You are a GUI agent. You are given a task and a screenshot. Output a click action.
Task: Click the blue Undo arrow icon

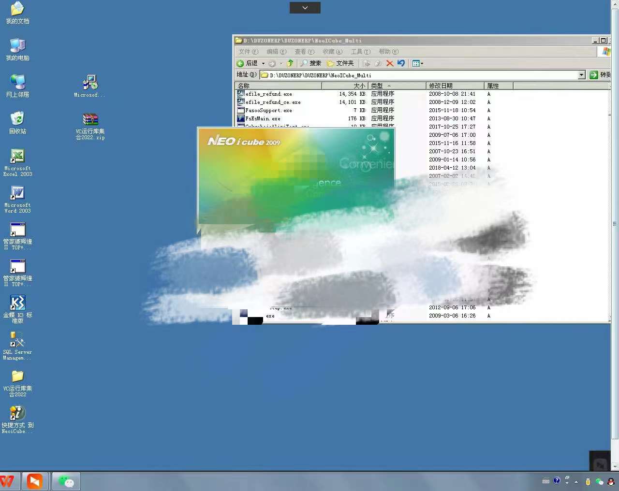pos(401,63)
